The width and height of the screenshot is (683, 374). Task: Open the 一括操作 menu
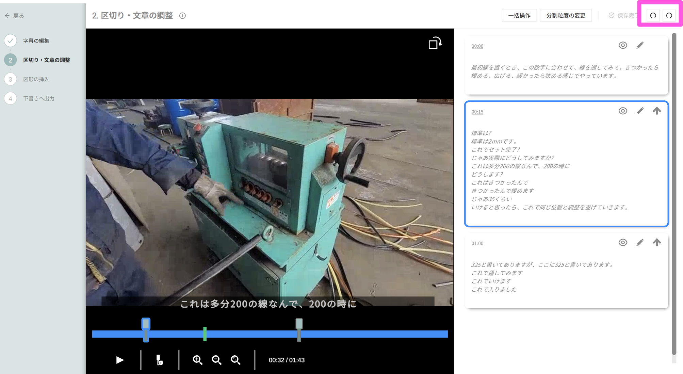point(519,16)
